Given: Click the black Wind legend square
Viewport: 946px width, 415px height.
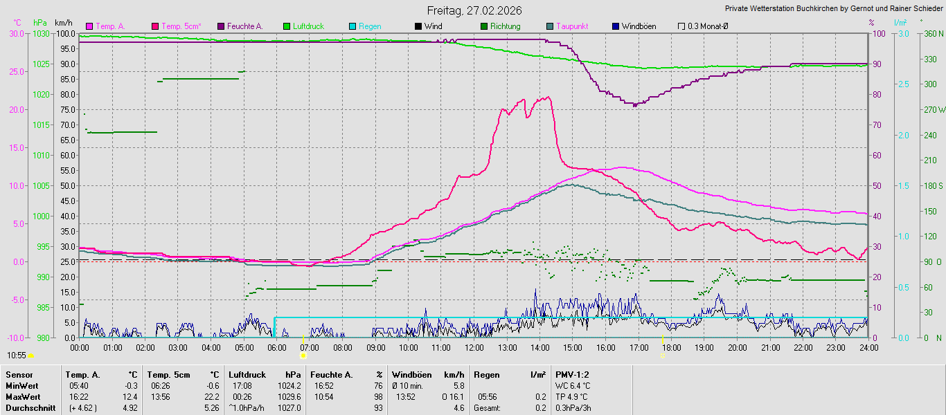Looking at the screenshot, I should 418,26.
